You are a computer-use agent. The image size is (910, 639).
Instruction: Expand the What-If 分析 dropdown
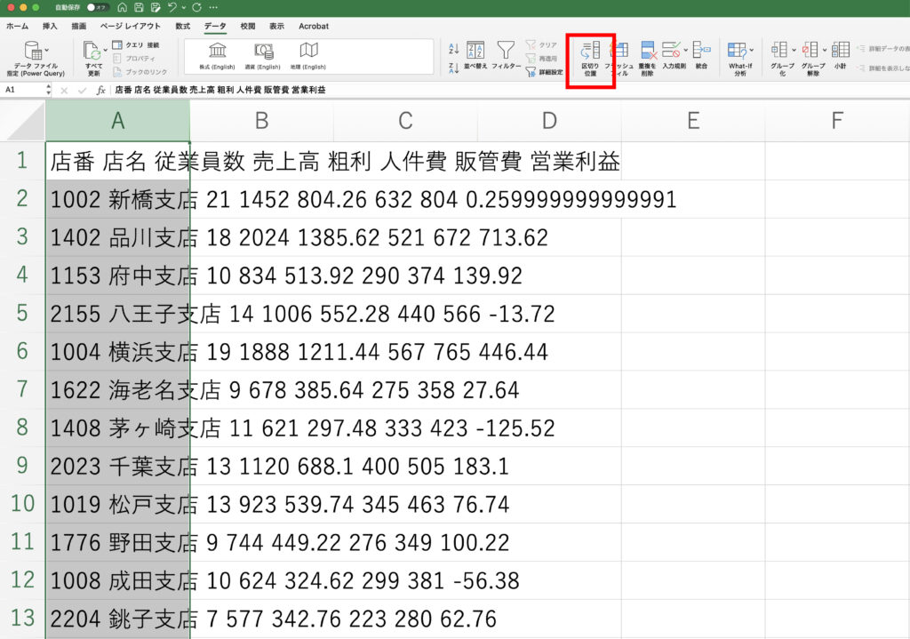[x=752, y=50]
